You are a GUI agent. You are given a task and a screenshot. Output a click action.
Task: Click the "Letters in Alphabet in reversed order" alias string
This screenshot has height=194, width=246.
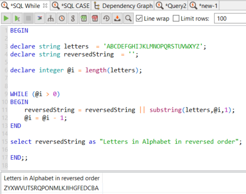tap(169, 142)
